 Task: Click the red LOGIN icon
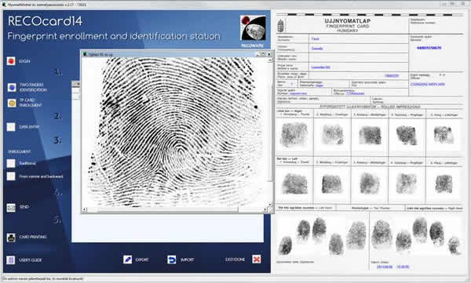click(11, 61)
